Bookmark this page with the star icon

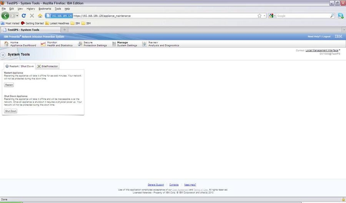pos(259,16)
